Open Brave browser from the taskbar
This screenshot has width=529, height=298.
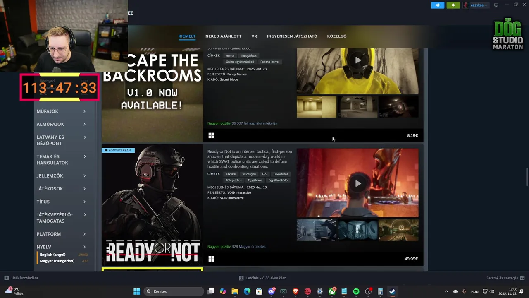[295, 291]
